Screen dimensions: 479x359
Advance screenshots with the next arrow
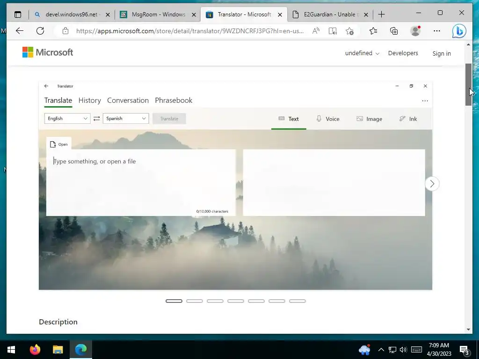[x=432, y=184]
